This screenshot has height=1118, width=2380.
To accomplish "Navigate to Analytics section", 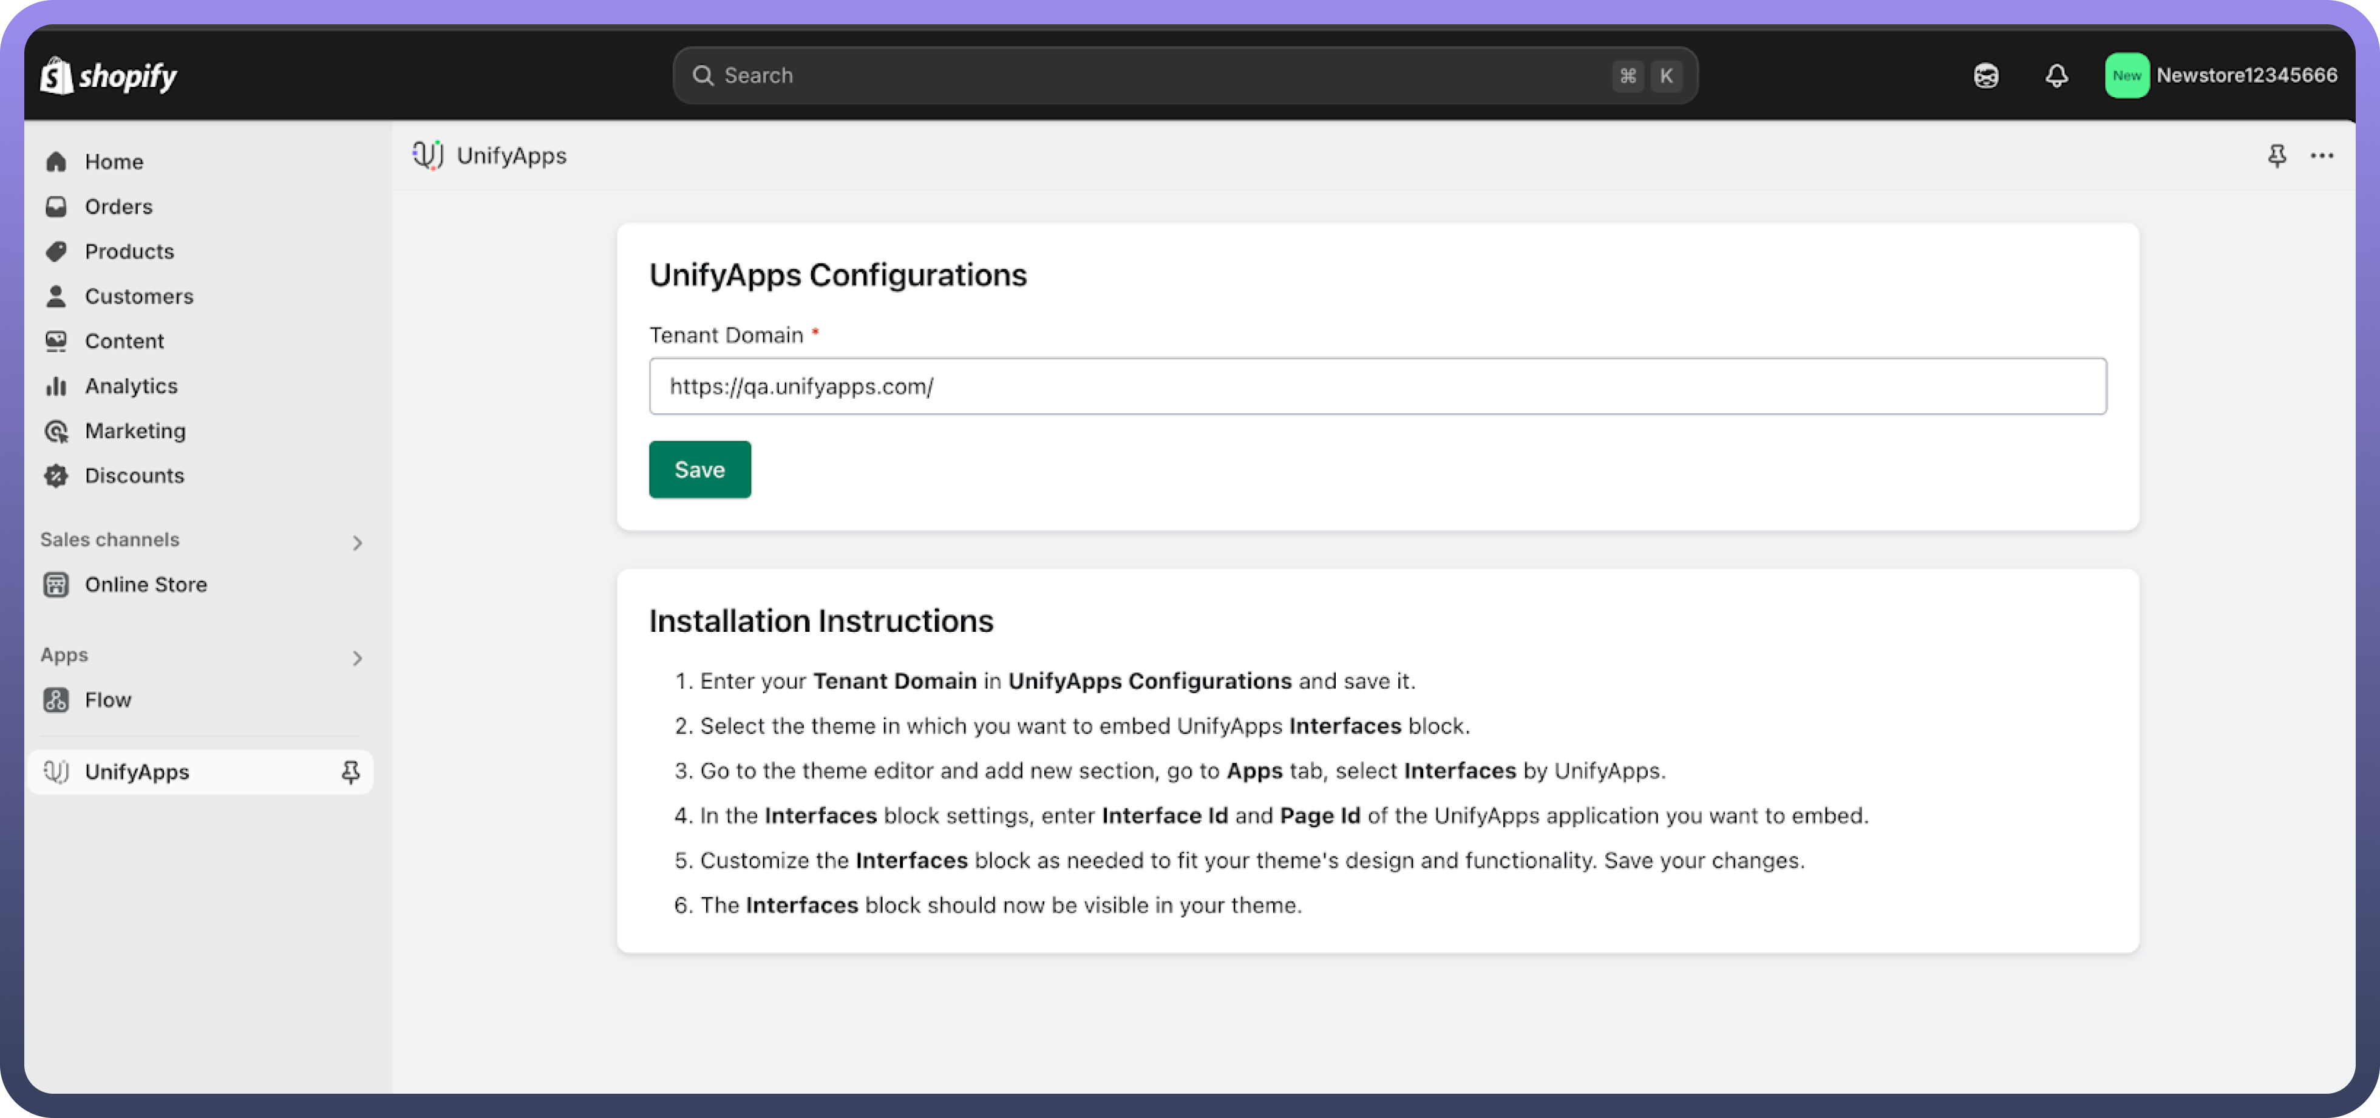I will 131,386.
